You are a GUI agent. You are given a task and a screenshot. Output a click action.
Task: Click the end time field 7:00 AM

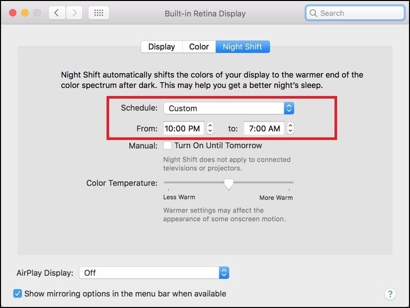coord(264,129)
